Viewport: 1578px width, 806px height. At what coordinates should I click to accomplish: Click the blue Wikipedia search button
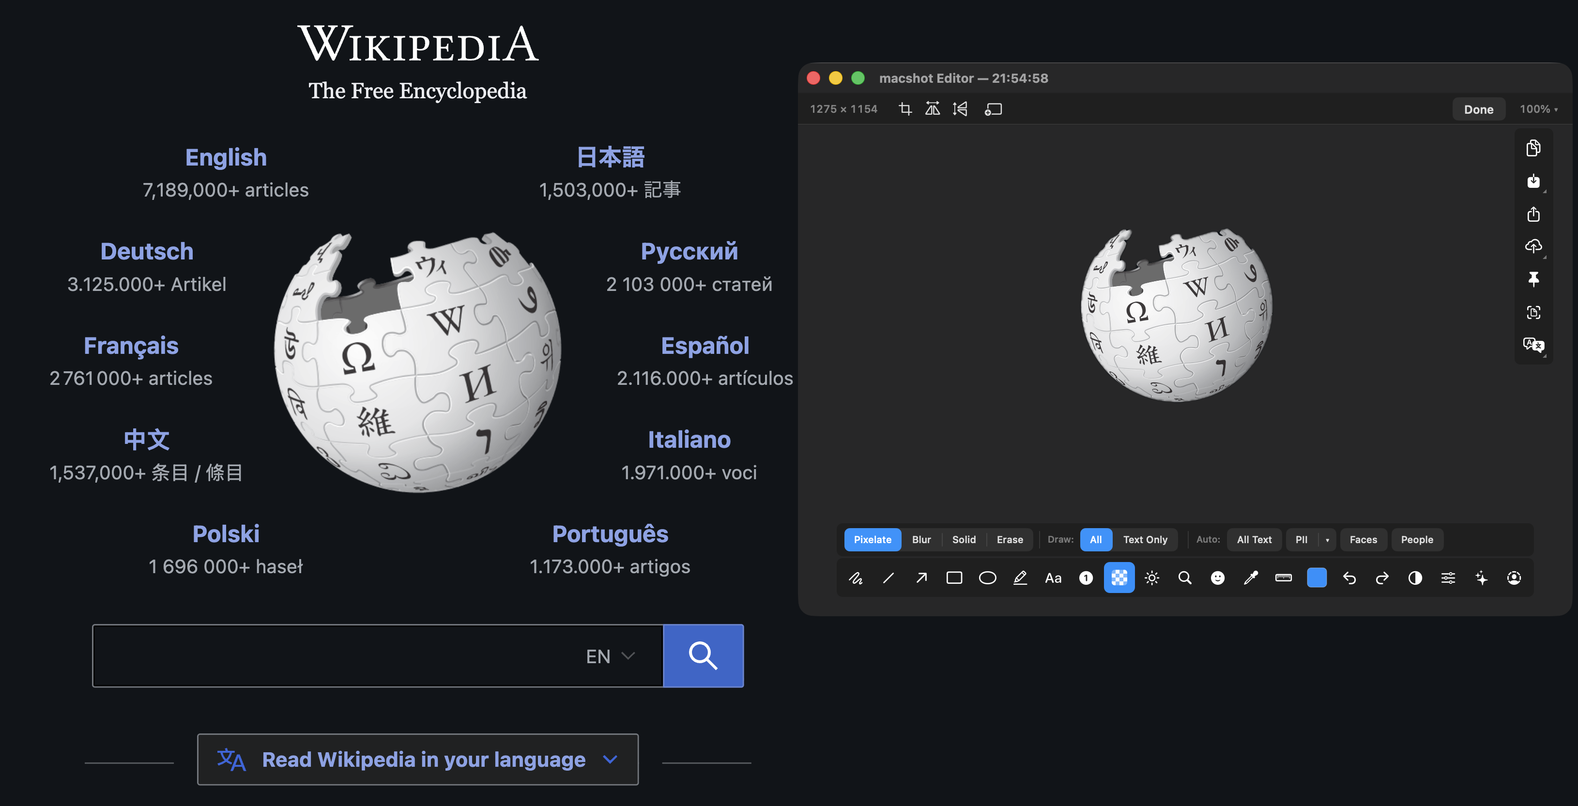coord(703,656)
